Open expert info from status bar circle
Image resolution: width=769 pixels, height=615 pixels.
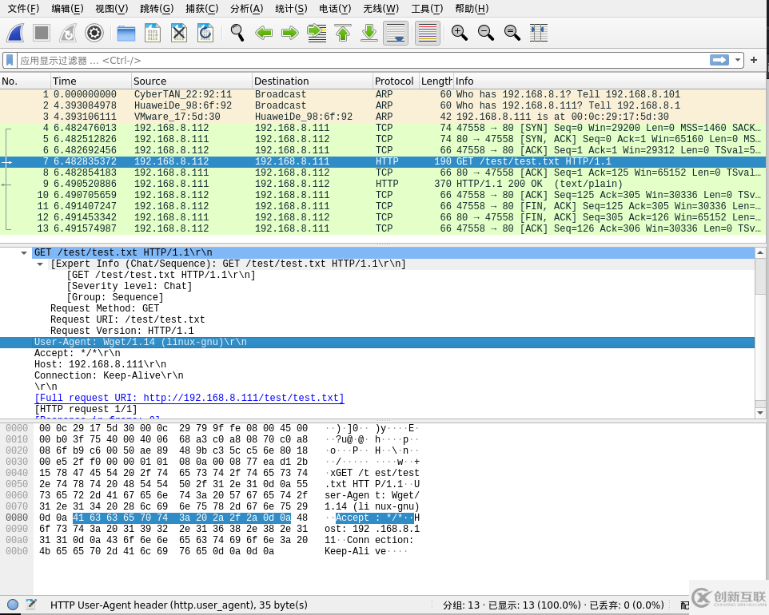pos(13,605)
